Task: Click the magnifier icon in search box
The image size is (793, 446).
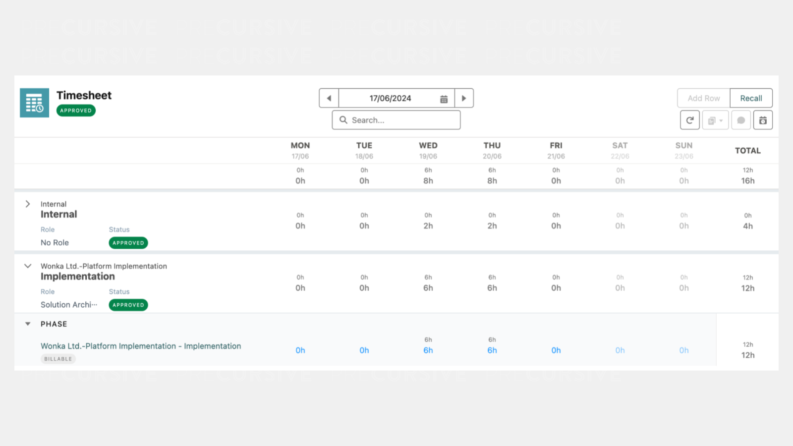Action: click(x=343, y=120)
